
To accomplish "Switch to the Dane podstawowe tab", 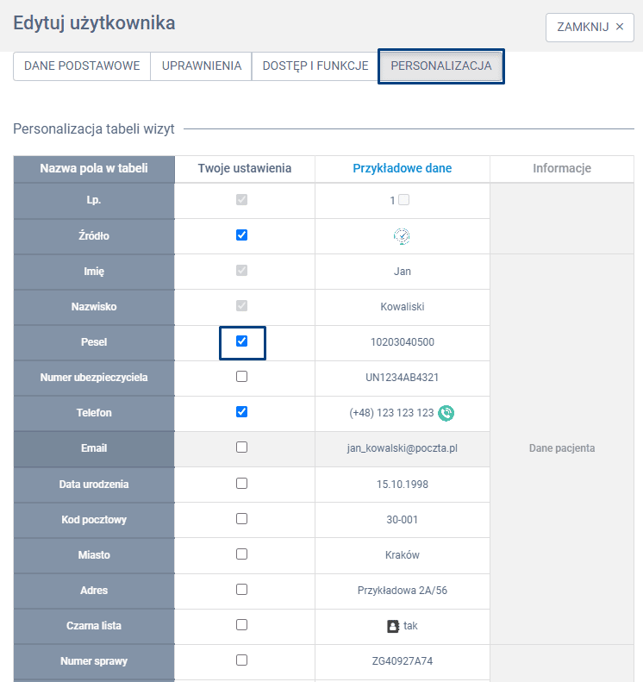I will click(x=82, y=66).
